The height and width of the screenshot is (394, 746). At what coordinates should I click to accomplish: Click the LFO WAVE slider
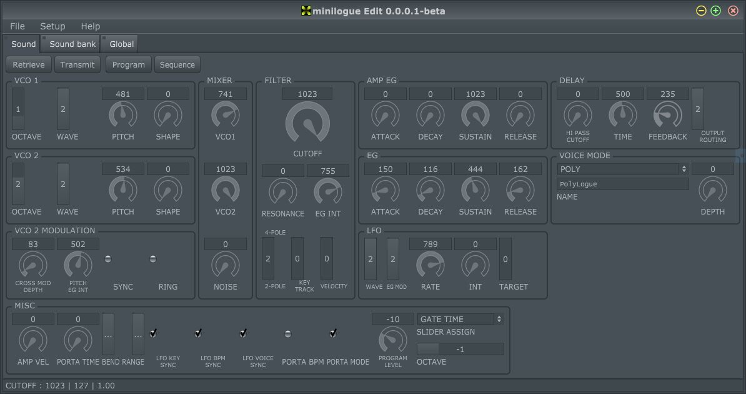(370, 259)
